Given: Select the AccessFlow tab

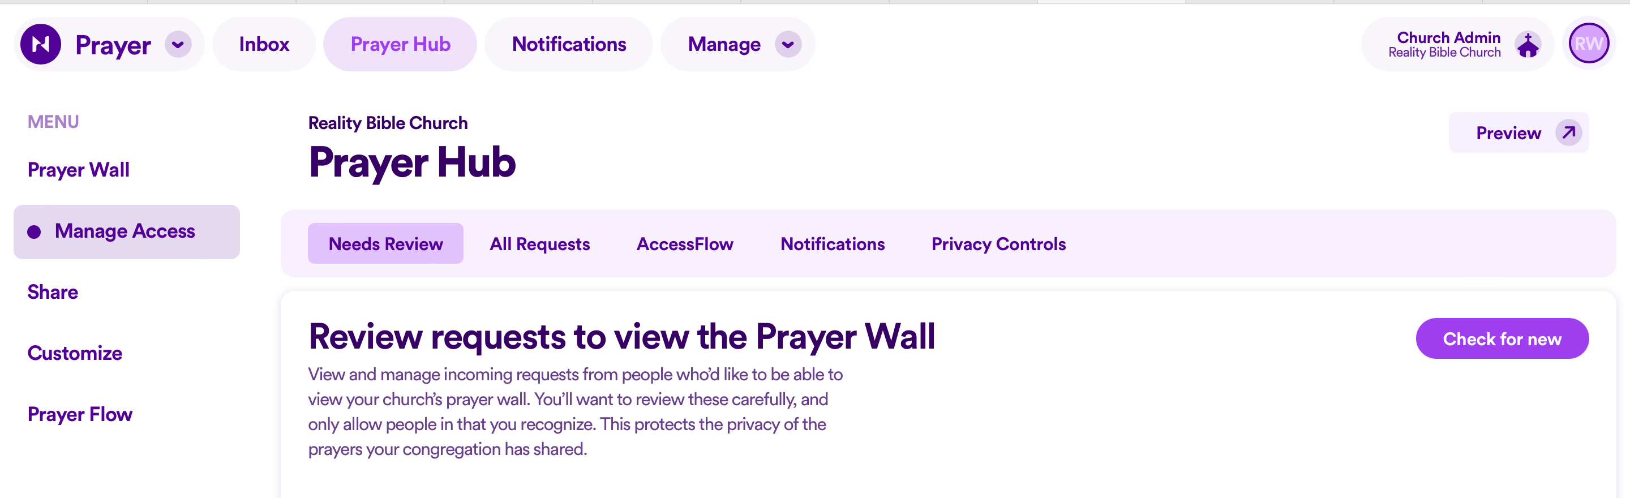Looking at the screenshot, I should [685, 243].
